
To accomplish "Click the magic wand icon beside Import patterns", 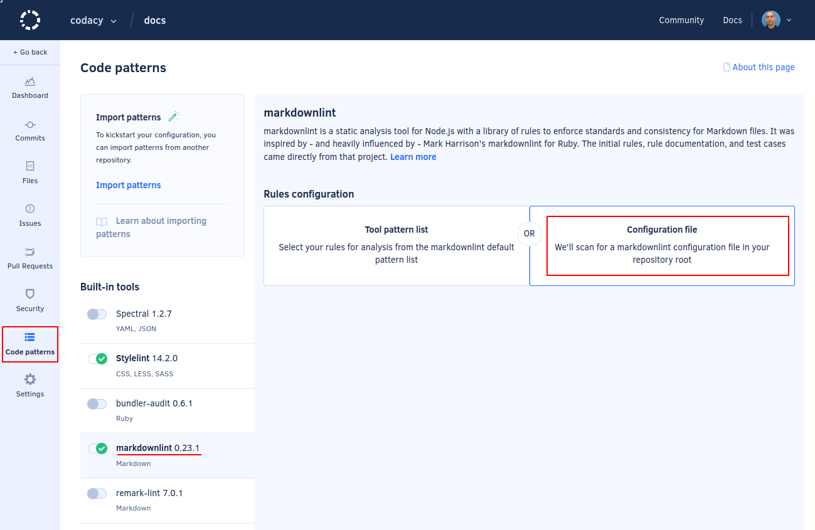I will tap(174, 117).
